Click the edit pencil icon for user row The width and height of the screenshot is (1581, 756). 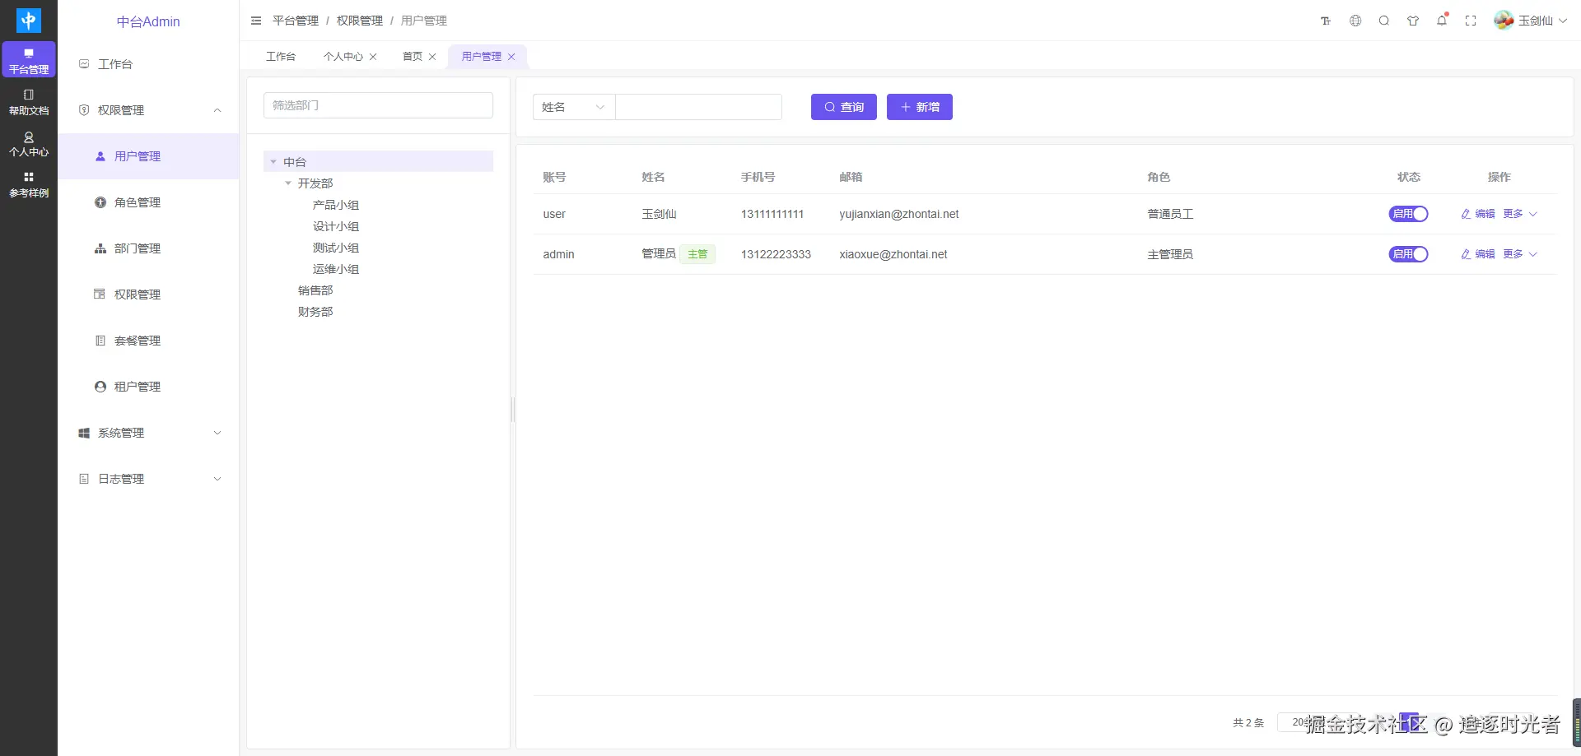pyautogui.click(x=1466, y=214)
